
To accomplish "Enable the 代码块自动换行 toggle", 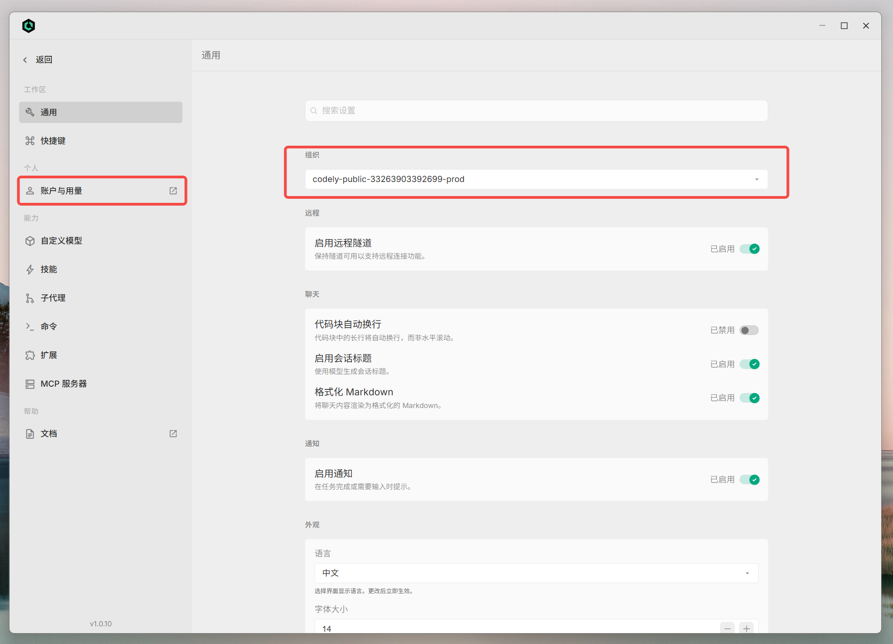I will pyautogui.click(x=750, y=330).
